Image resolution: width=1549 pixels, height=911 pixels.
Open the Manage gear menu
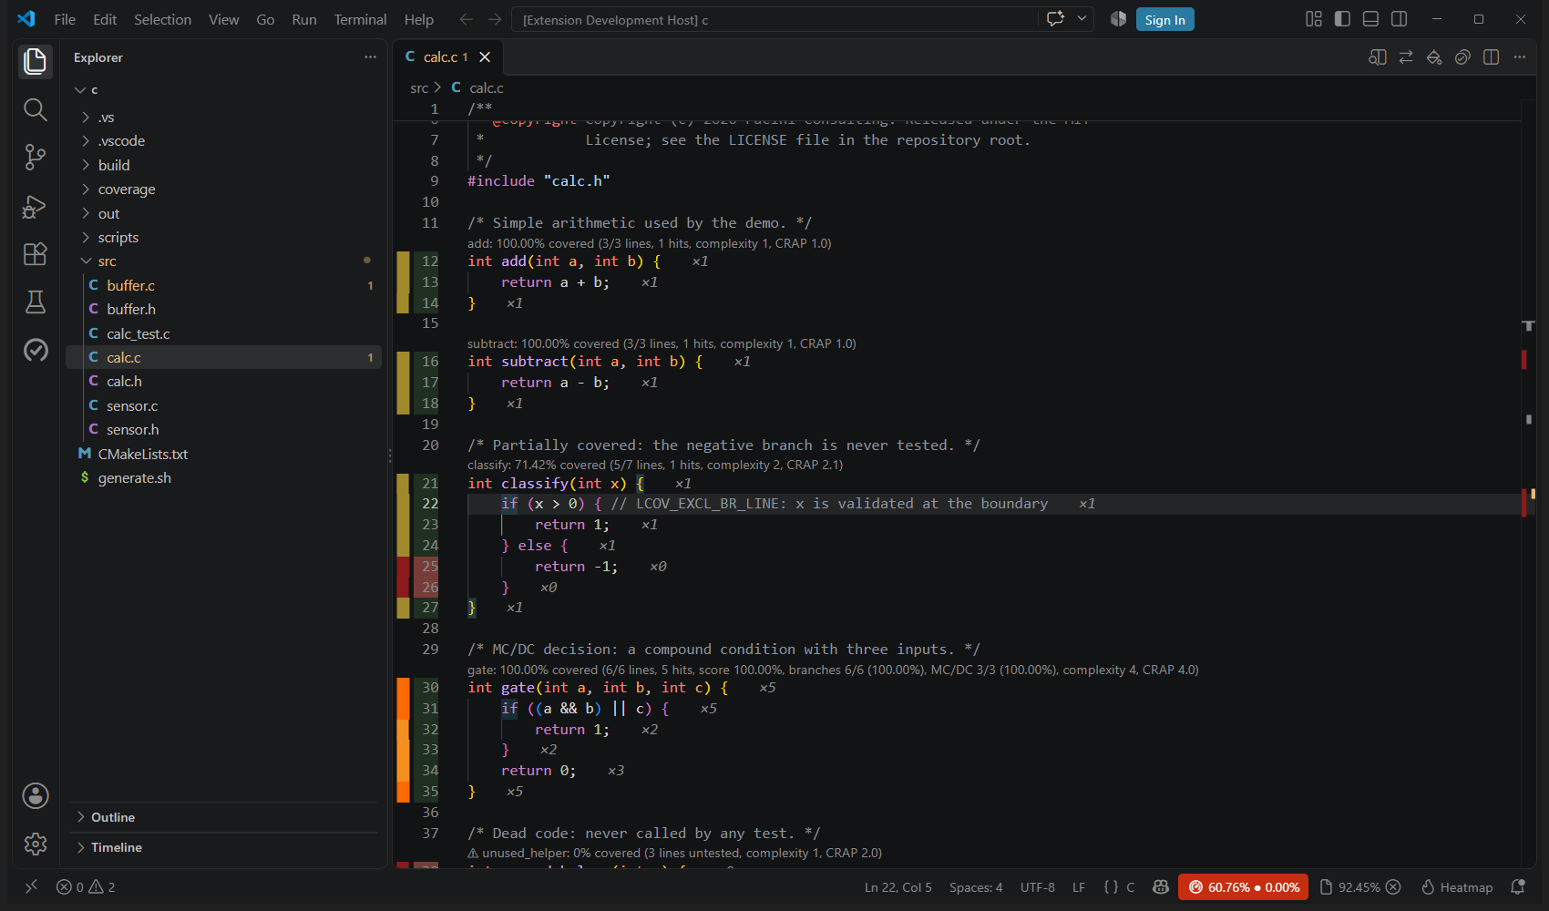coord(35,844)
